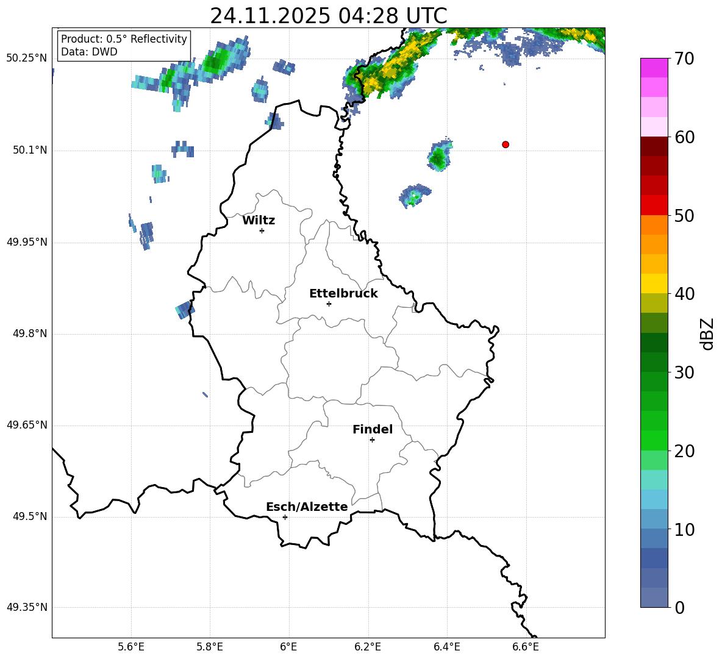This screenshot has height=659, width=722.
Task: Click the 5.8°E longitude tick label
Action: (x=210, y=647)
